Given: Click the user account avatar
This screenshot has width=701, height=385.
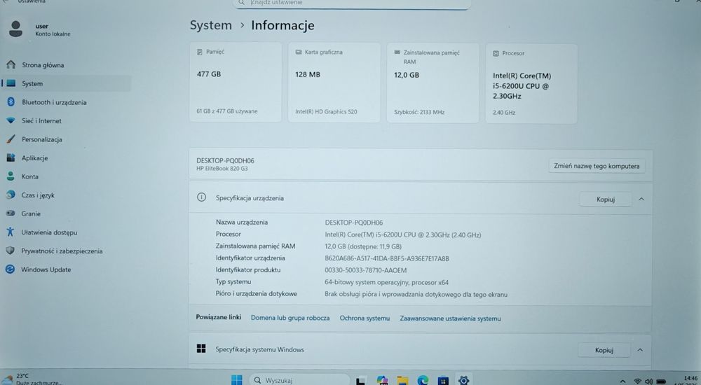Looking at the screenshot, I should pyautogui.click(x=16, y=29).
